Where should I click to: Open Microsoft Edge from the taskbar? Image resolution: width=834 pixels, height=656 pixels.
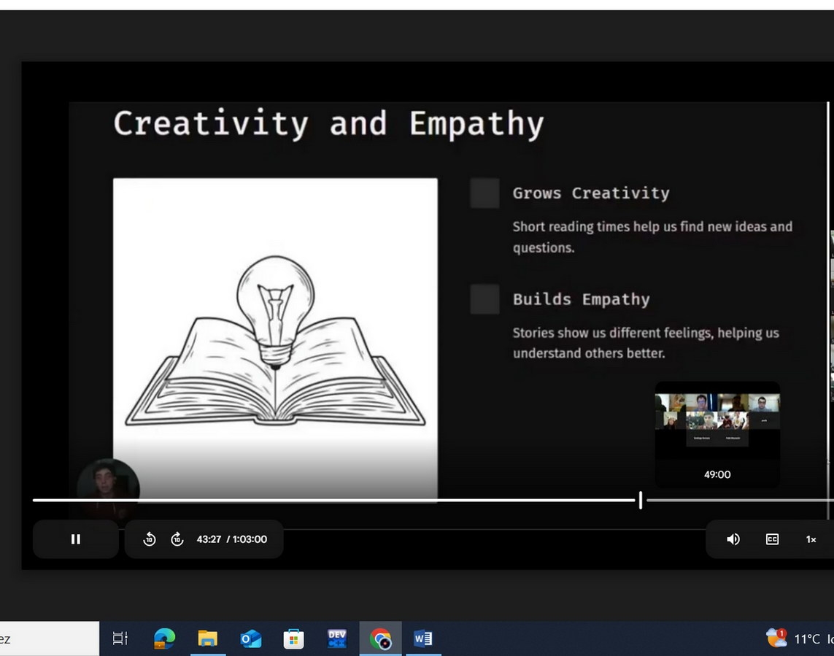(x=164, y=639)
